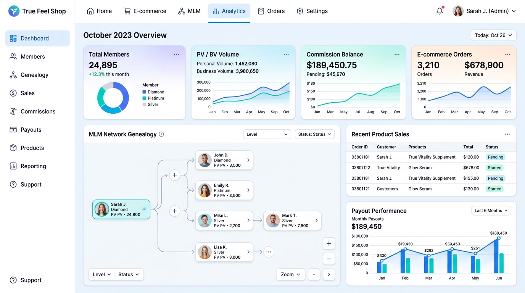Click the Genealogy tree icon in sidebar
Screen dimensions: 525x293
pyautogui.click(x=13, y=75)
